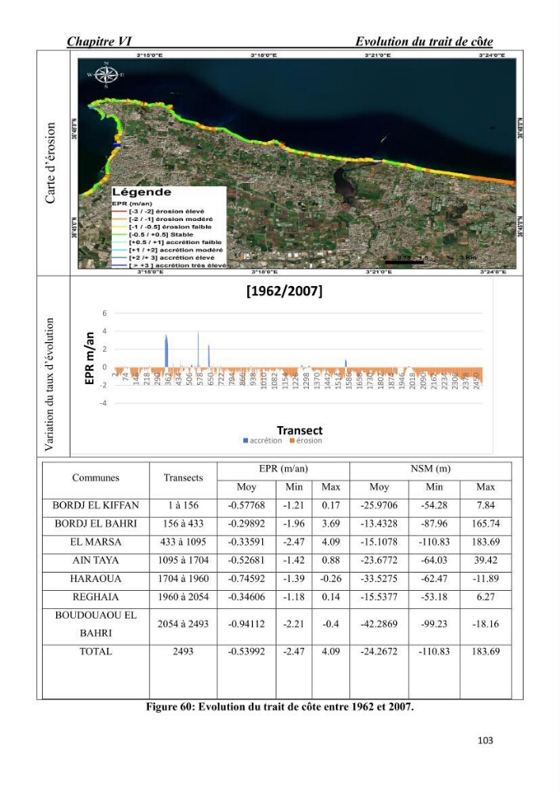Click the tallest blue bar near transect 578
This screenshot has width=560, height=792.
[x=198, y=349]
